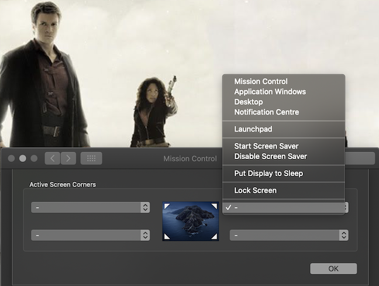Click the search field in the title bar

[360, 158]
